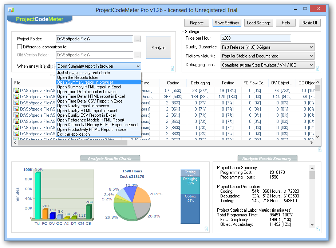Screen dimensions: 336x248
Task: Collapse the When analysis ends combo box
Action: coord(138,66)
